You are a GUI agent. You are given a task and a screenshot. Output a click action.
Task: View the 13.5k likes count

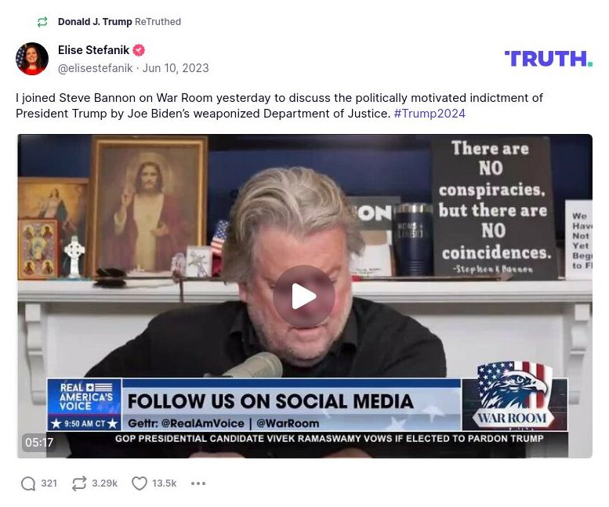click(x=164, y=483)
